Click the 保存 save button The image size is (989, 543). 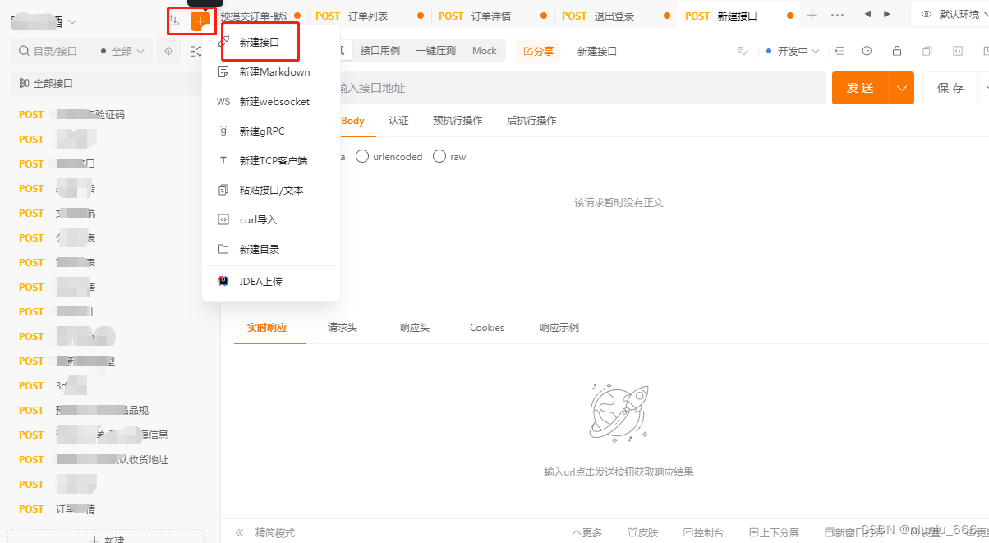(x=950, y=88)
